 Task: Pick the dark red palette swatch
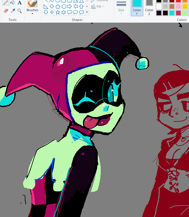click(x=172, y=1)
